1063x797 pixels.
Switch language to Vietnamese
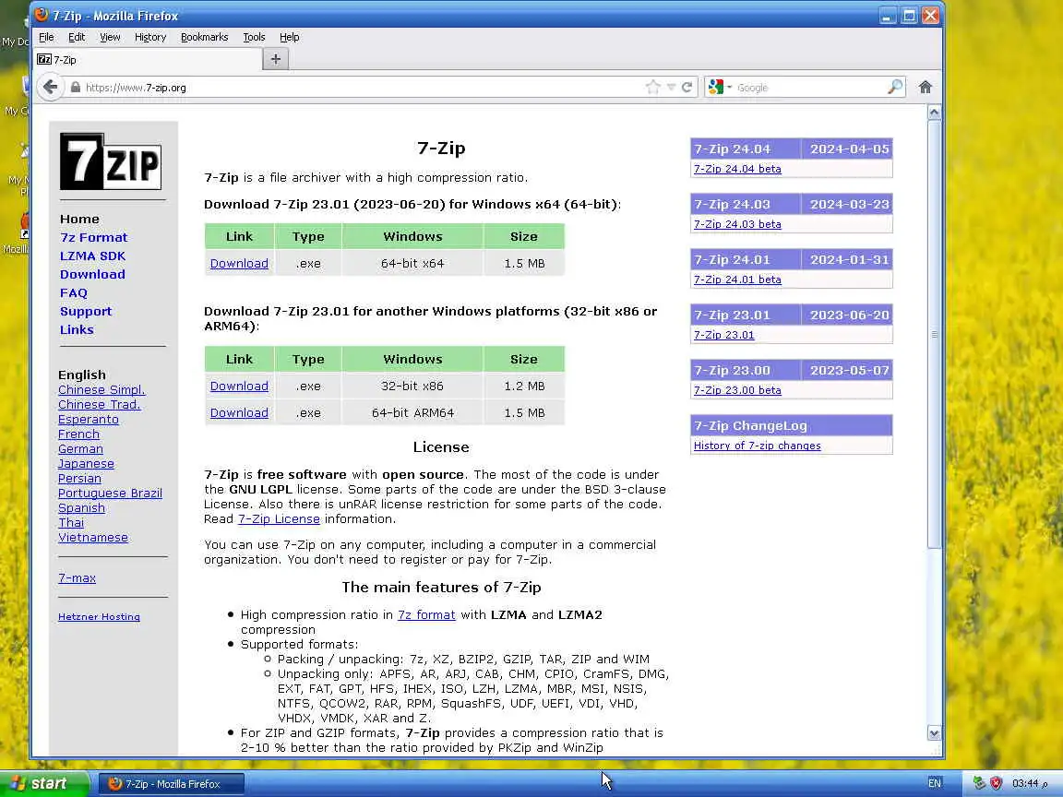pyautogui.click(x=93, y=538)
